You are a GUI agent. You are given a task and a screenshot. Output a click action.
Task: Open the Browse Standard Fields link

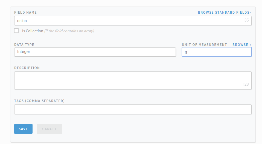pos(224,13)
